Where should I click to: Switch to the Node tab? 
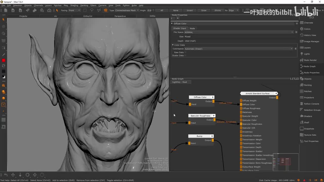point(192,28)
